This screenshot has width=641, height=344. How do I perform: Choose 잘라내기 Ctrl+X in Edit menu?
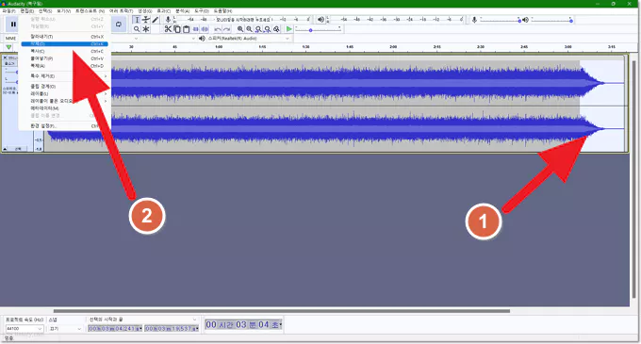65,37
